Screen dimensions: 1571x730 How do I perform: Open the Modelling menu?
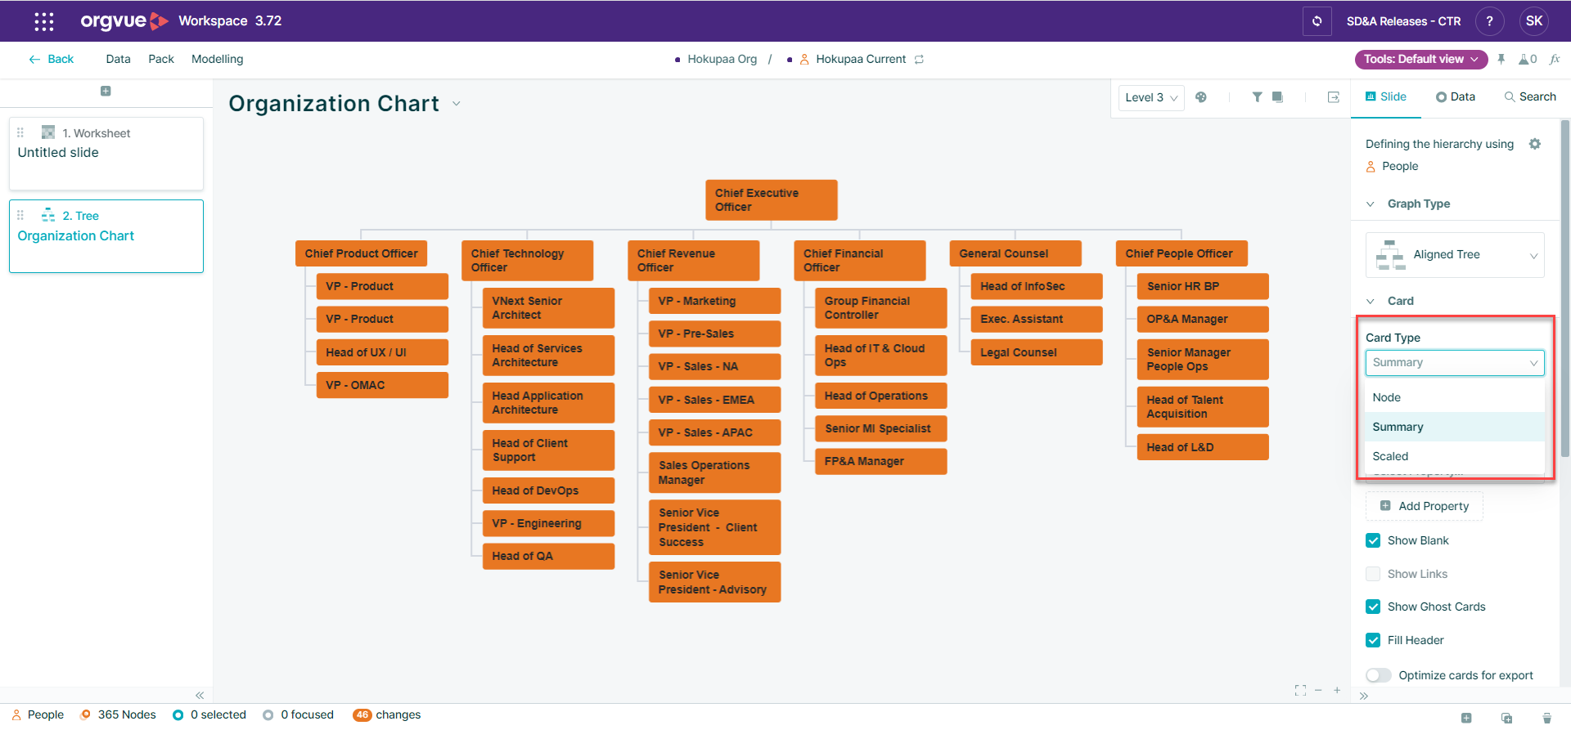point(217,59)
